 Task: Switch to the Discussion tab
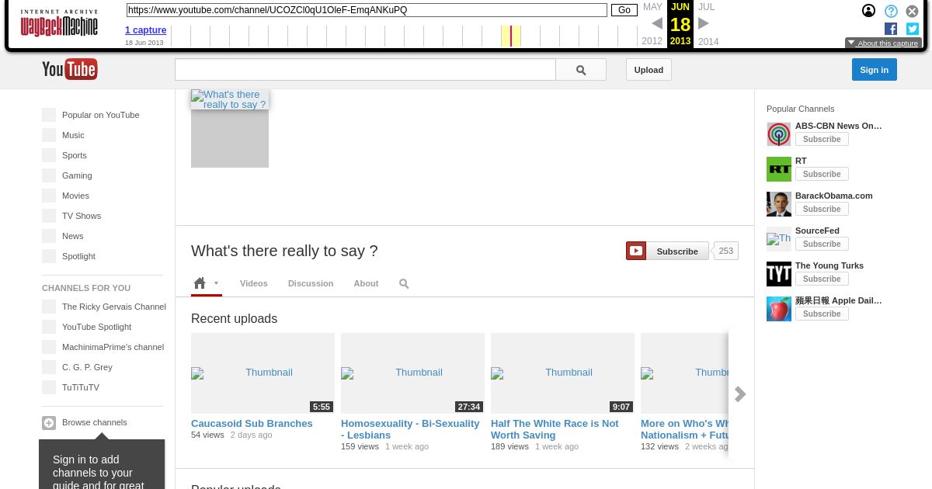311,283
